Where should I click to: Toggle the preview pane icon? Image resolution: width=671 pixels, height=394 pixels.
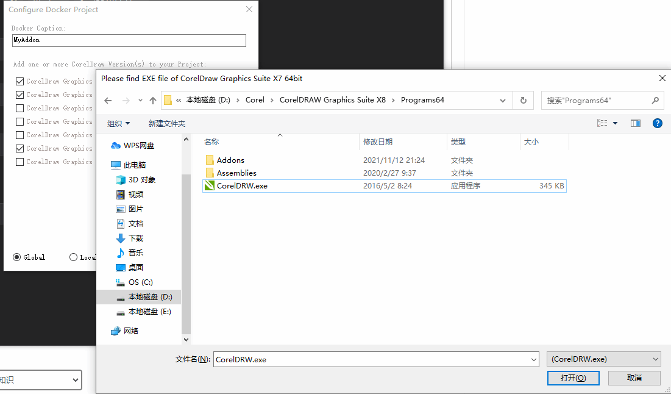point(636,123)
